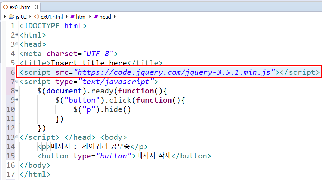Click the "</head>" closing tag
Viewport: 322px width, 180px height.
[x=80, y=137]
